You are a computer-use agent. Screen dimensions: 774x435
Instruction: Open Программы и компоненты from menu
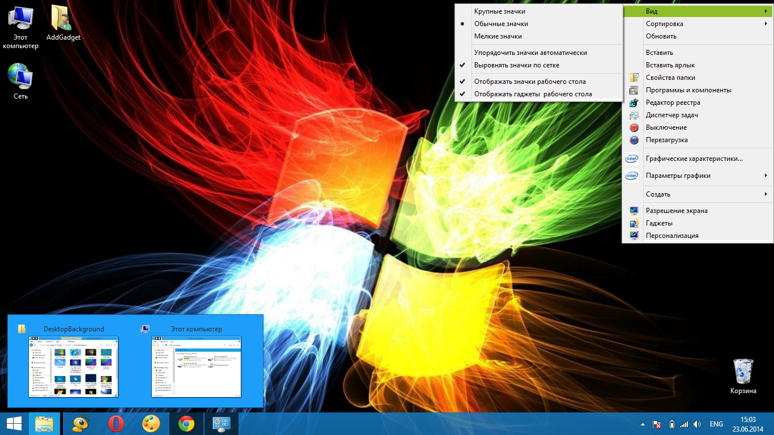[698, 90]
